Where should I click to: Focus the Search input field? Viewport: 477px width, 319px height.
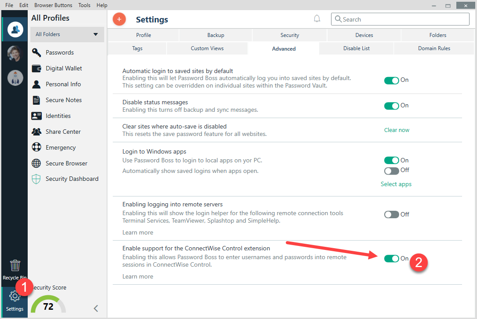click(400, 19)
